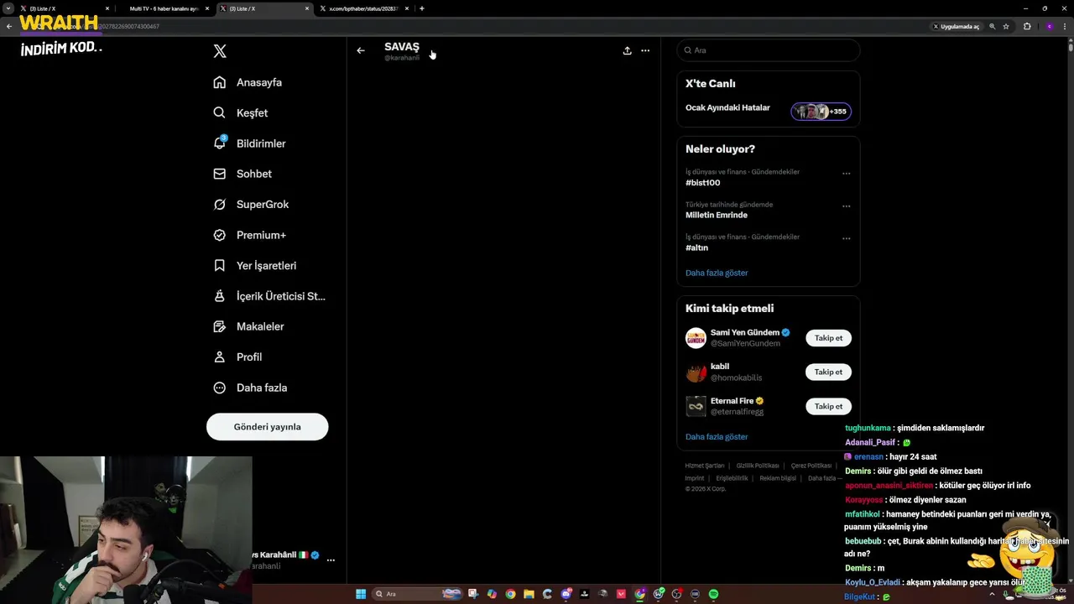Screen dimensions: 1074x604
Task: Open options for #altın trend
Action: tap(846, 238)
